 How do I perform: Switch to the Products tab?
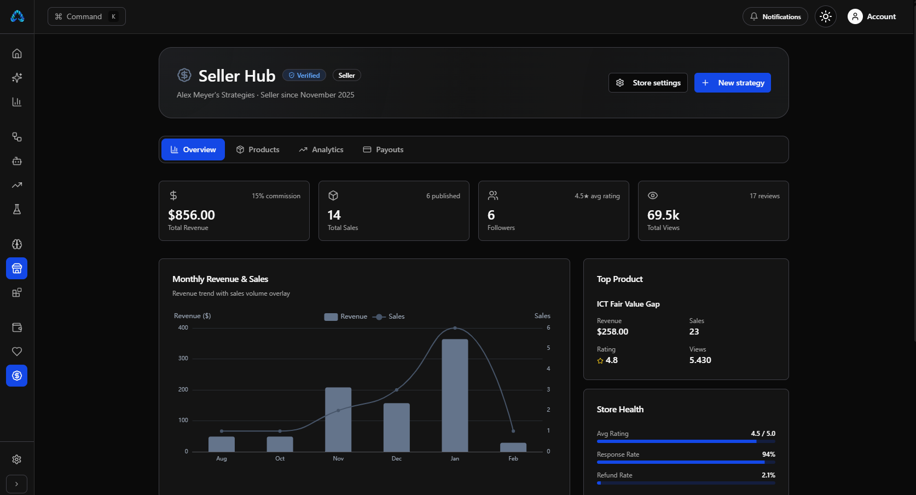[258, 149]
